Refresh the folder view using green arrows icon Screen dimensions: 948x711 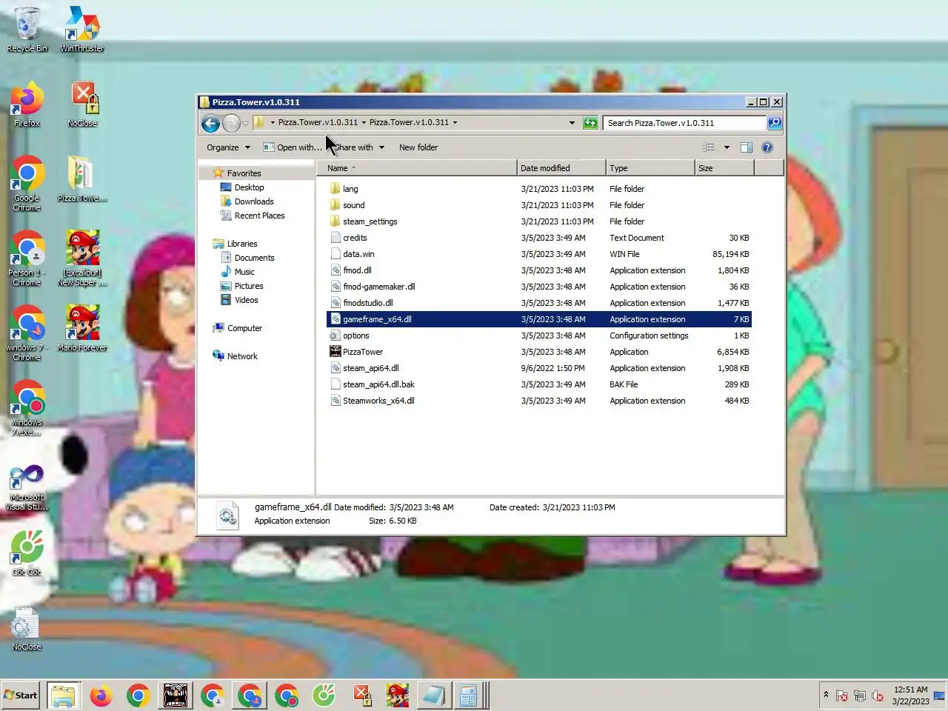point(590,123)
